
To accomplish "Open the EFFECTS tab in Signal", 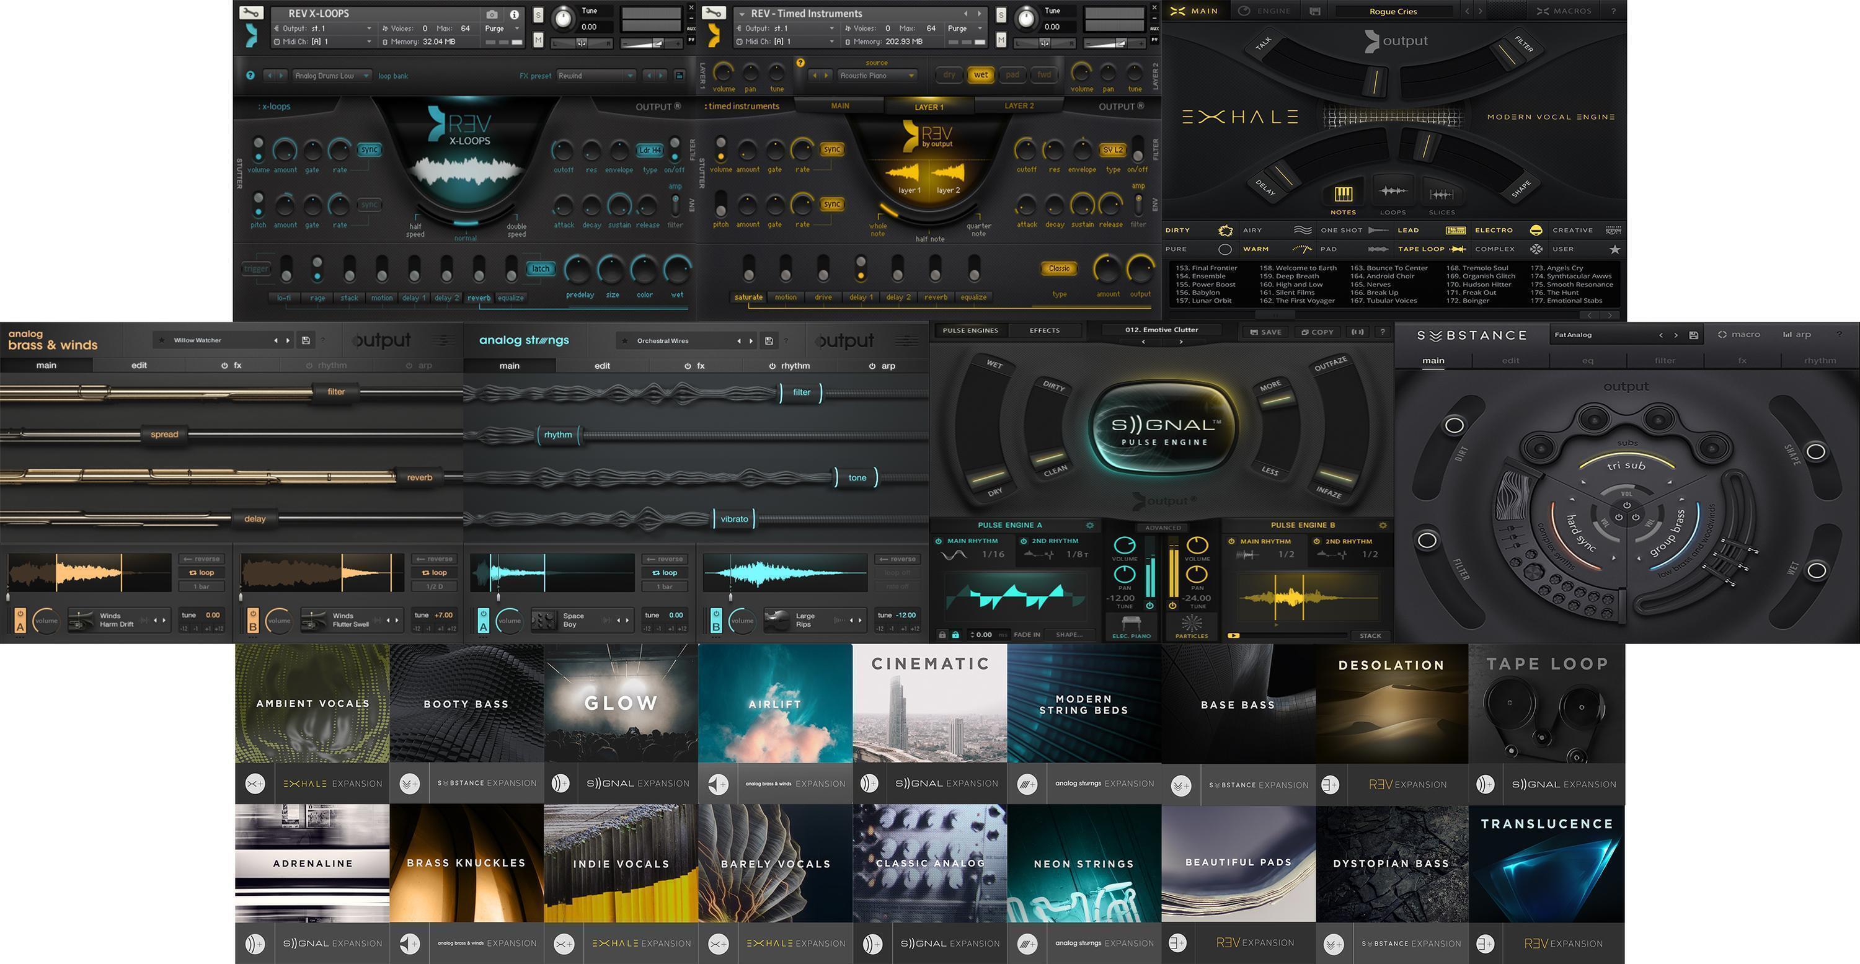I will [x=1044, y=330].
